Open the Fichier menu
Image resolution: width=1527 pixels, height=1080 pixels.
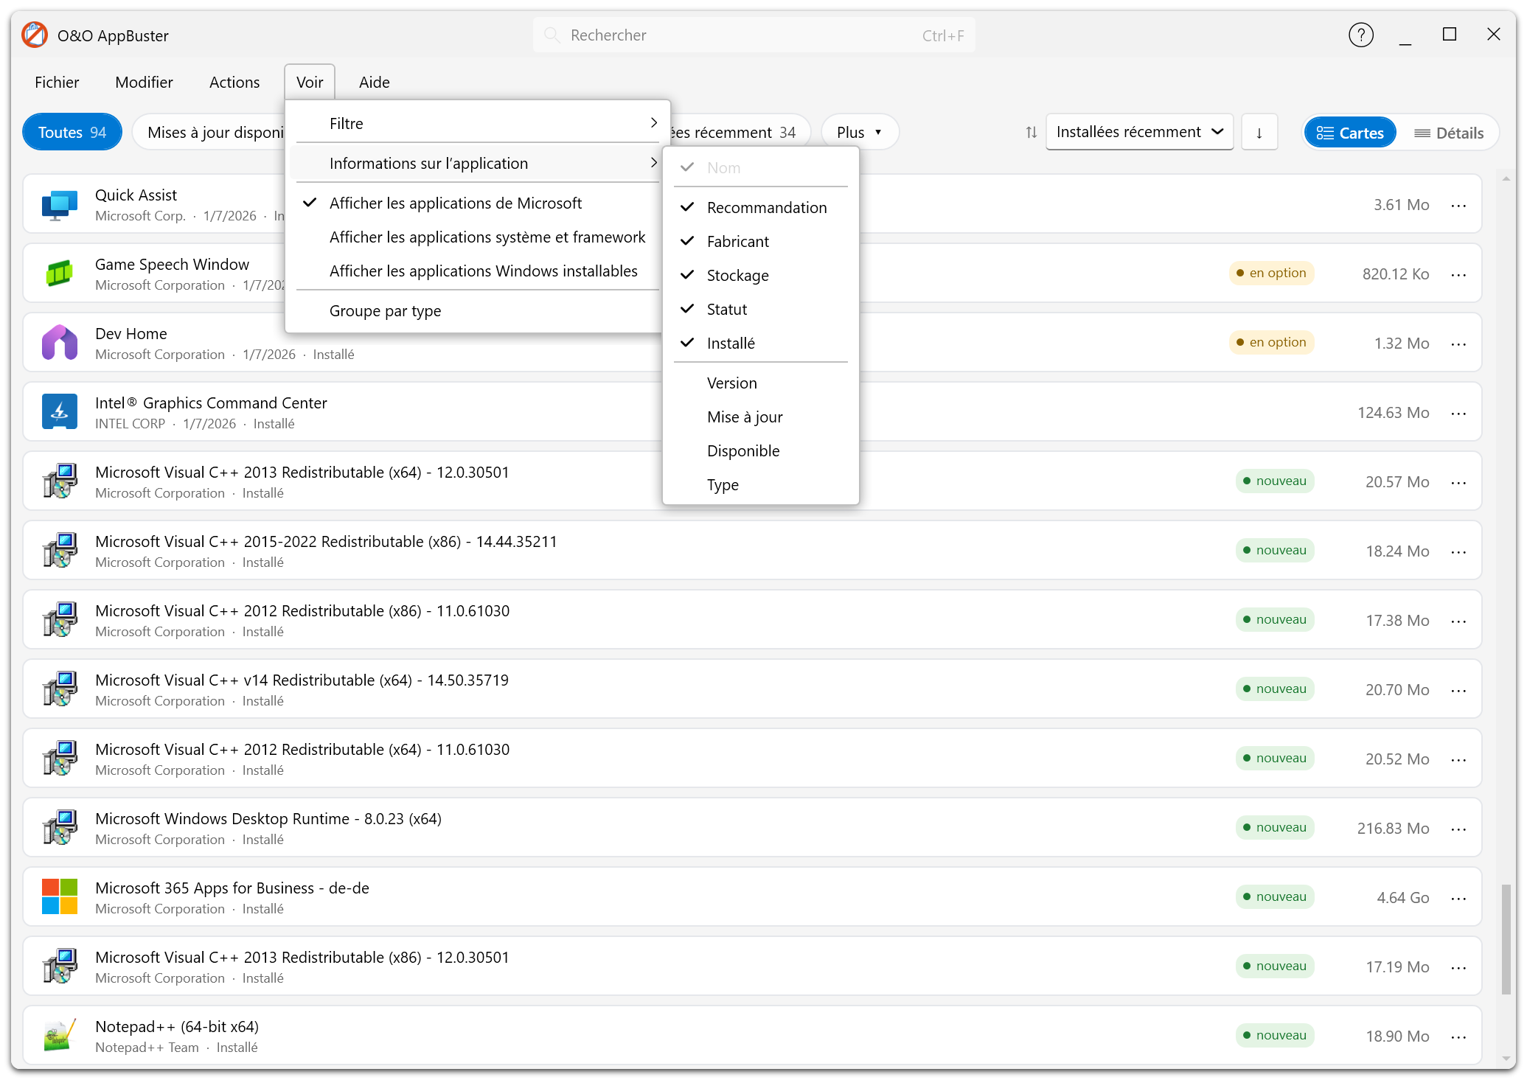pyautogui.click(x=57, y=83)
